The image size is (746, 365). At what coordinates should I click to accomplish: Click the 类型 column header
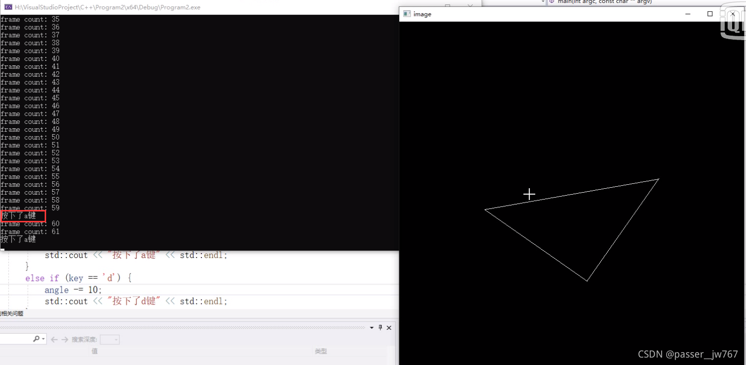320,351
